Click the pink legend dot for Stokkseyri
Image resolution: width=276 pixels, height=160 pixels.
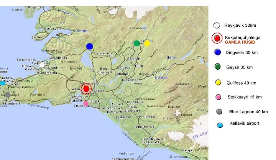[218, 98]
